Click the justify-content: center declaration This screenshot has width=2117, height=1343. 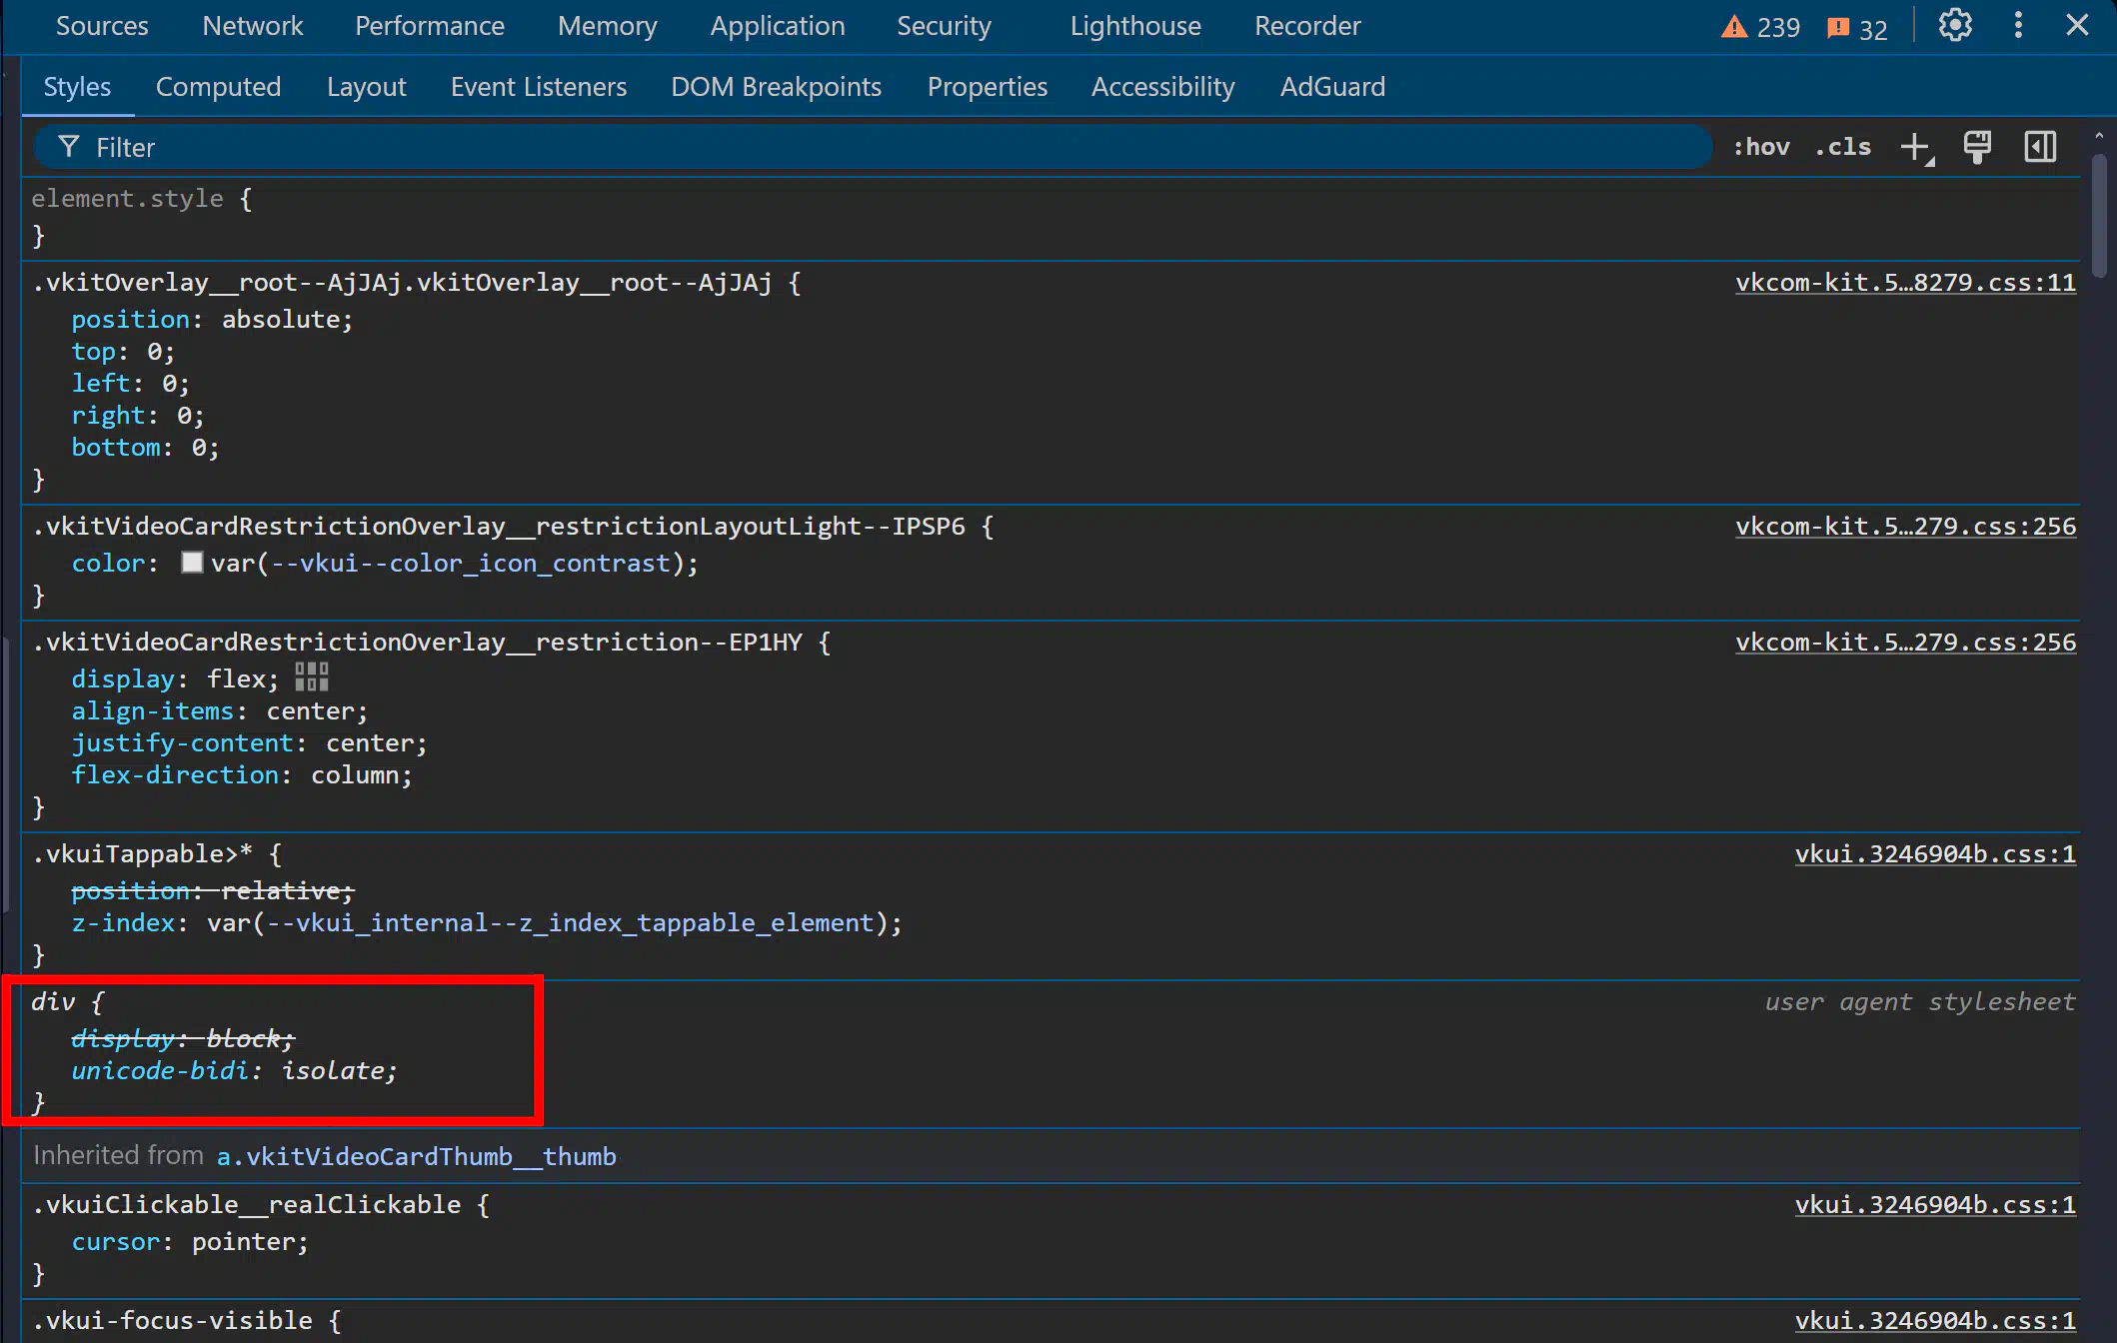pos(249,743)
